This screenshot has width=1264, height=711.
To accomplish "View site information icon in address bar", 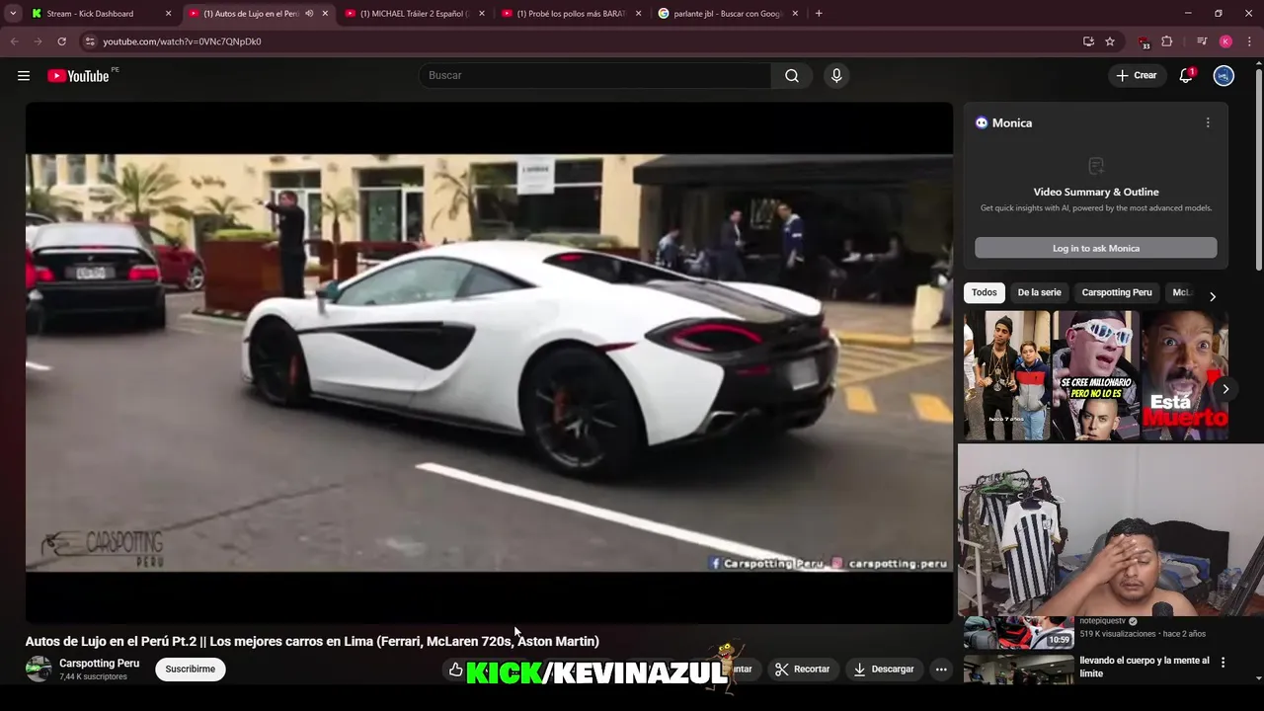I will (x=90, y=41).
